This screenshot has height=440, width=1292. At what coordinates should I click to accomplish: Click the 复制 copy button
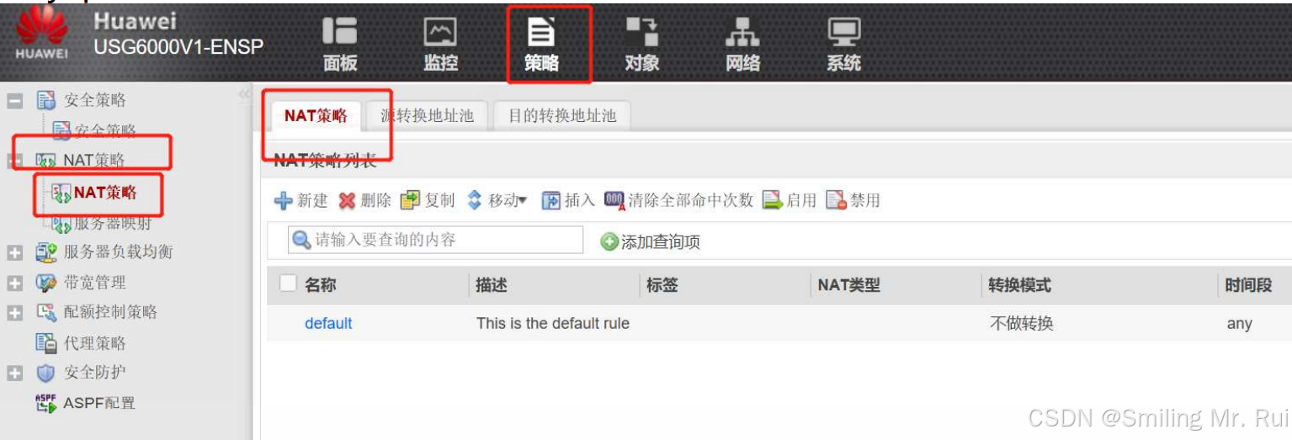(428, 200)
